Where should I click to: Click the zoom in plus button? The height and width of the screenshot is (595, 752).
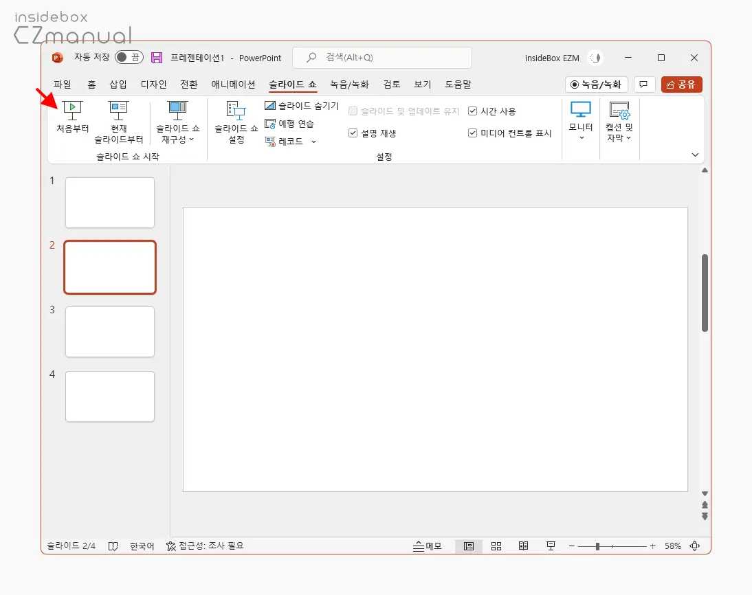[x=653, y=546]
